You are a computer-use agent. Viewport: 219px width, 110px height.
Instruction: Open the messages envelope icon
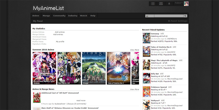161,4
